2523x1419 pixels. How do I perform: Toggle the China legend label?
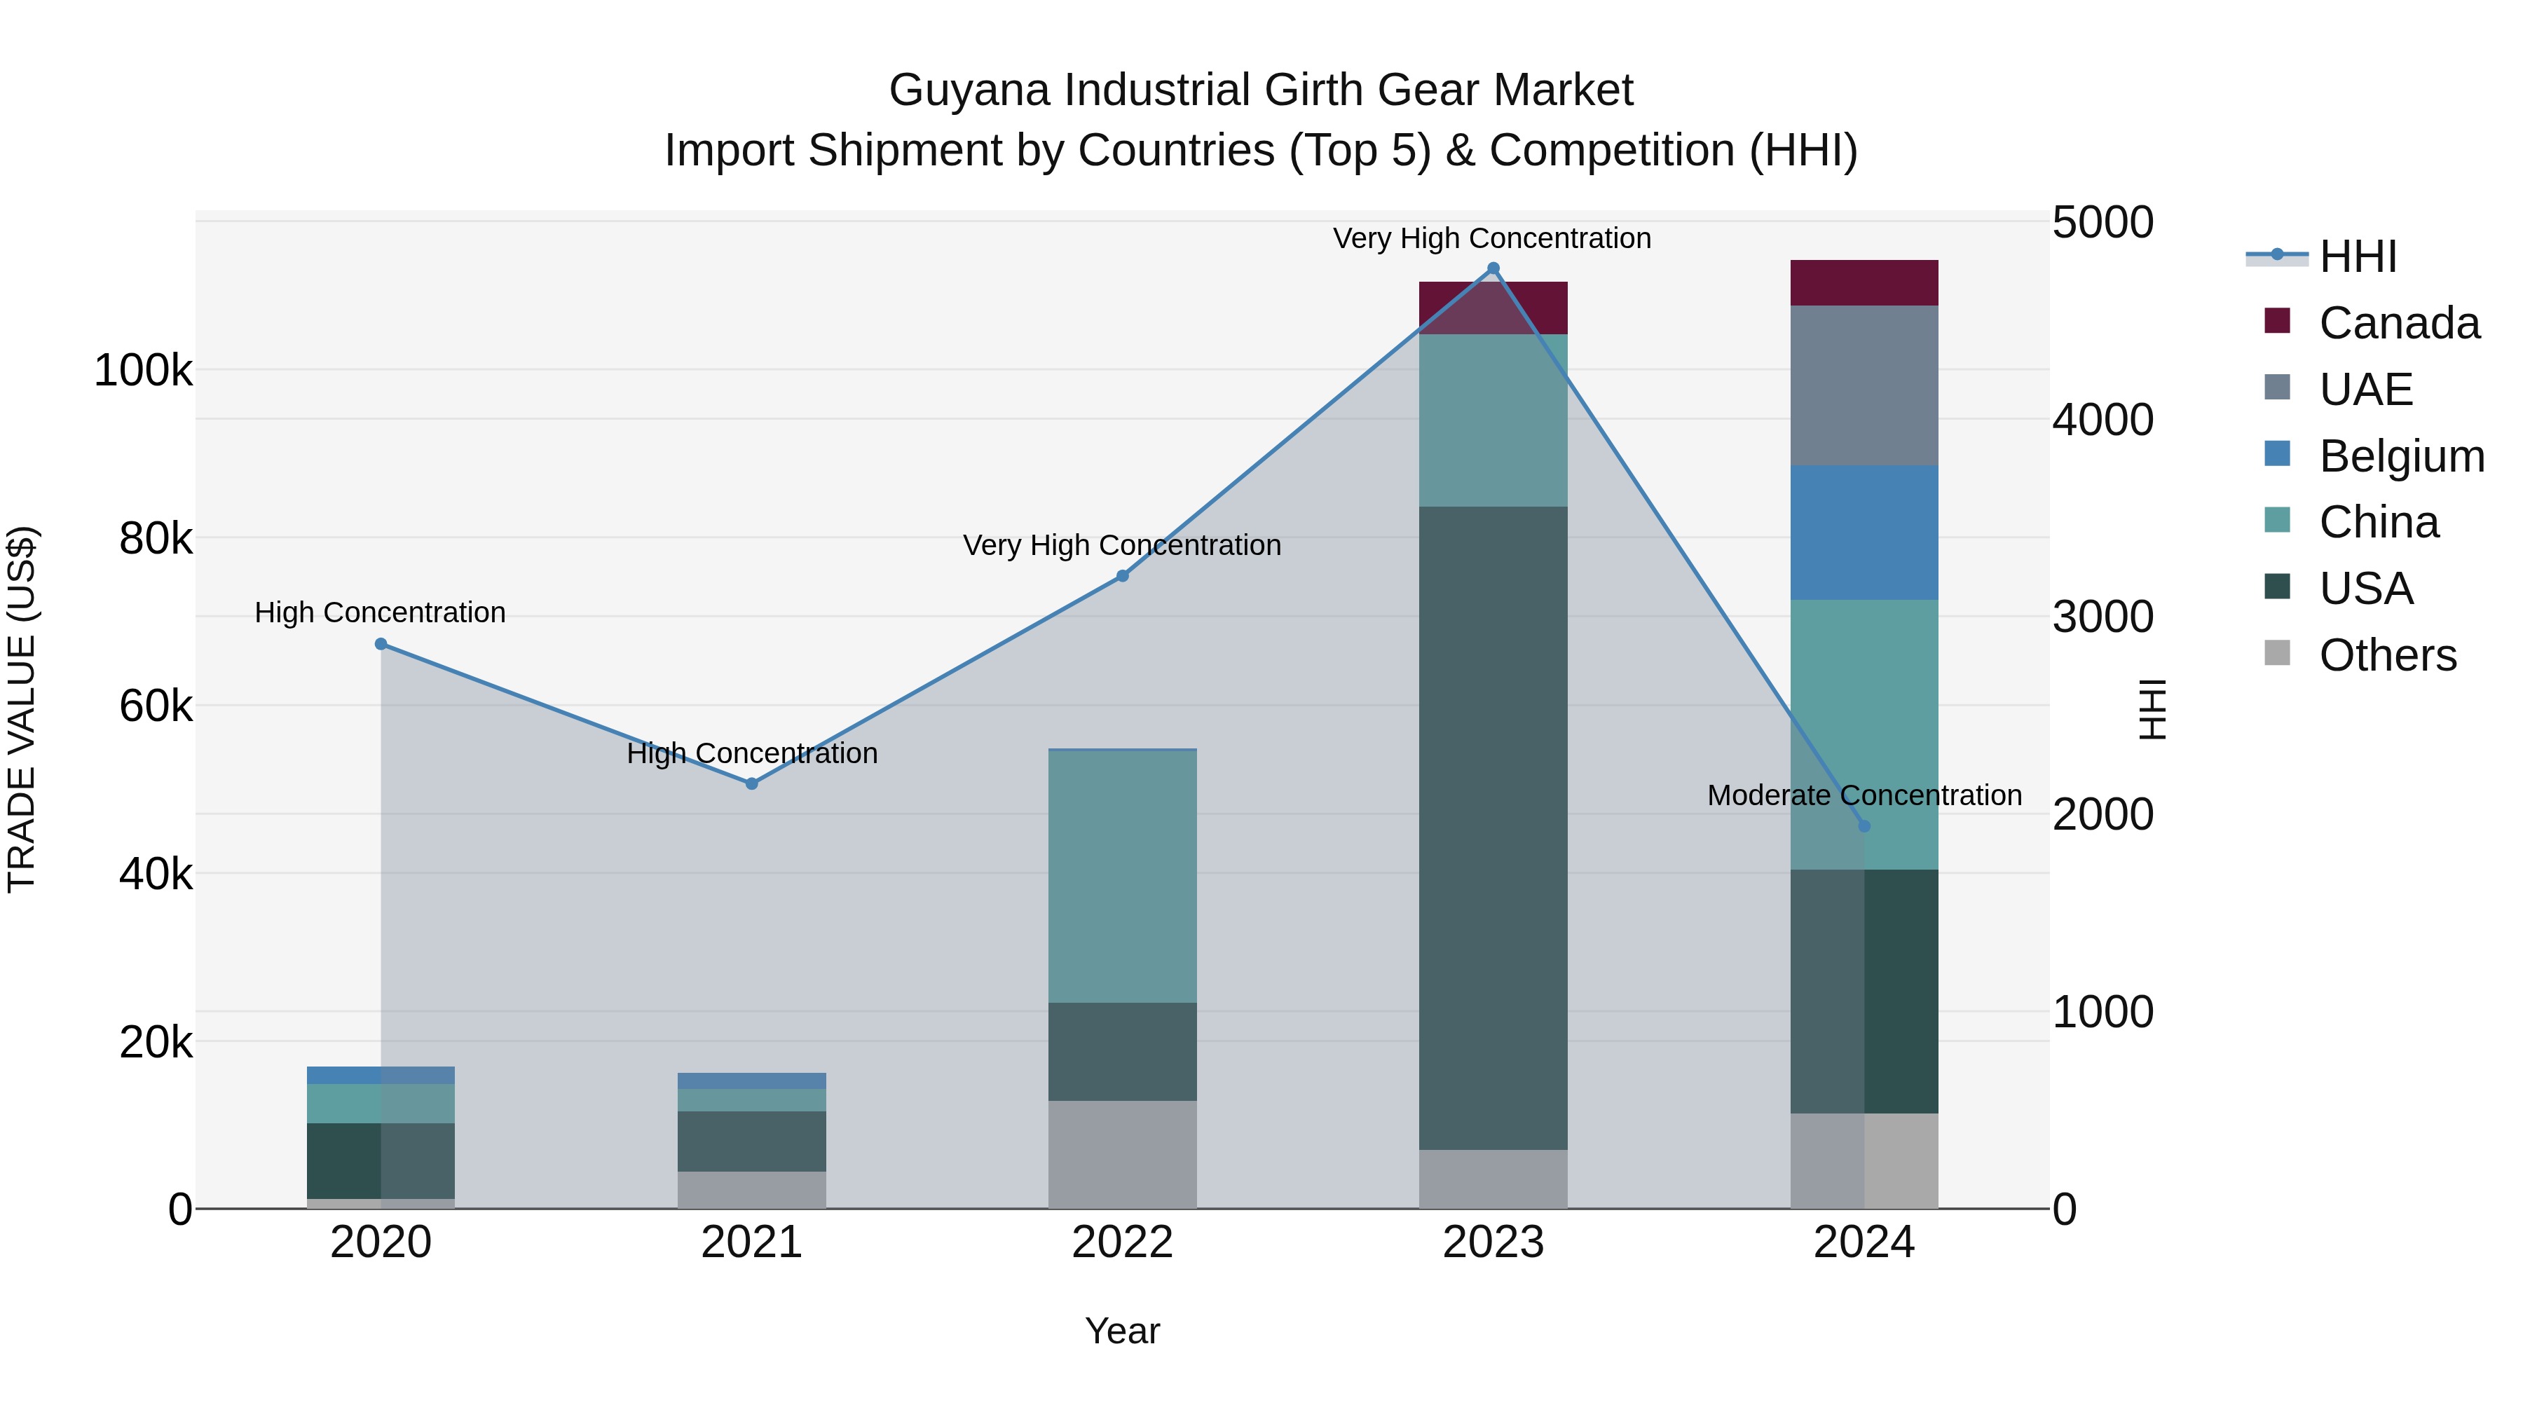point(2379,523)
